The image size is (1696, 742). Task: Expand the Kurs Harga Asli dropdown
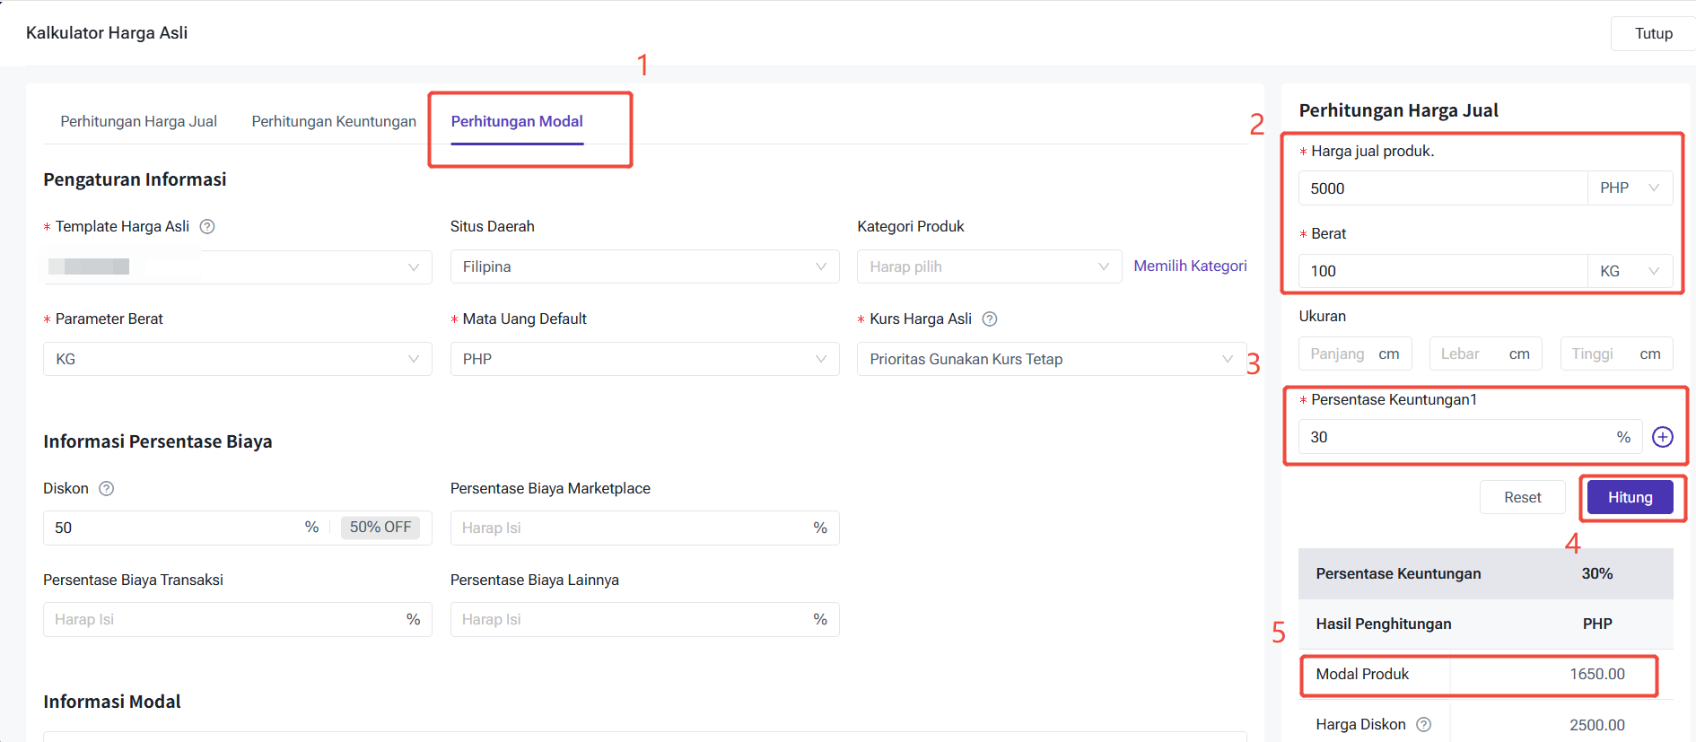[1050, 360]
